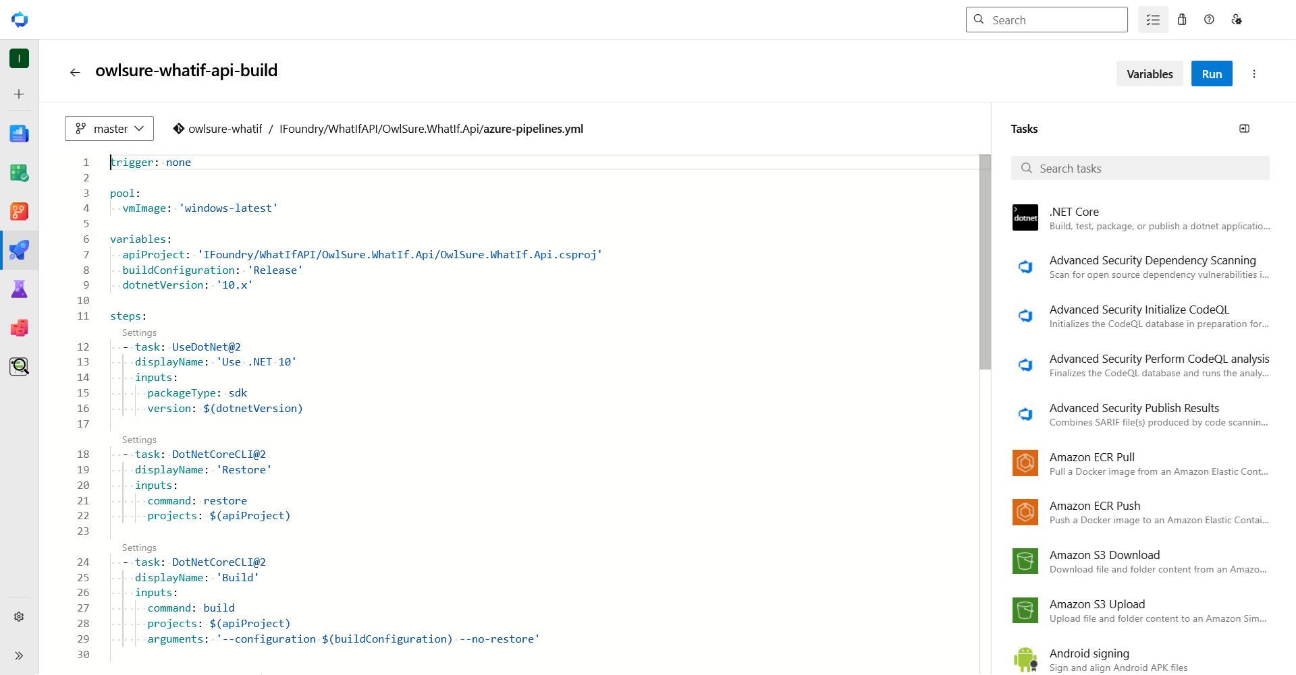Click the dotnetVersion '10.x' line
The height and width of the screenshot is (675, 1296).
[x=188, y=285]
